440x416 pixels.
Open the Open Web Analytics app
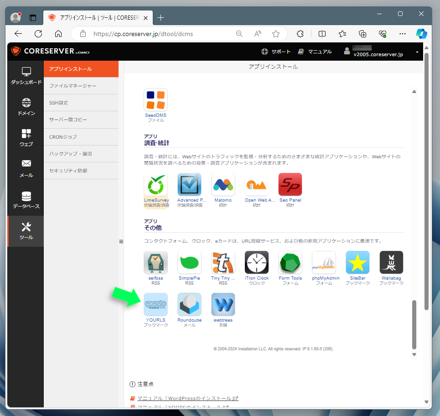(x=257, y=185)
